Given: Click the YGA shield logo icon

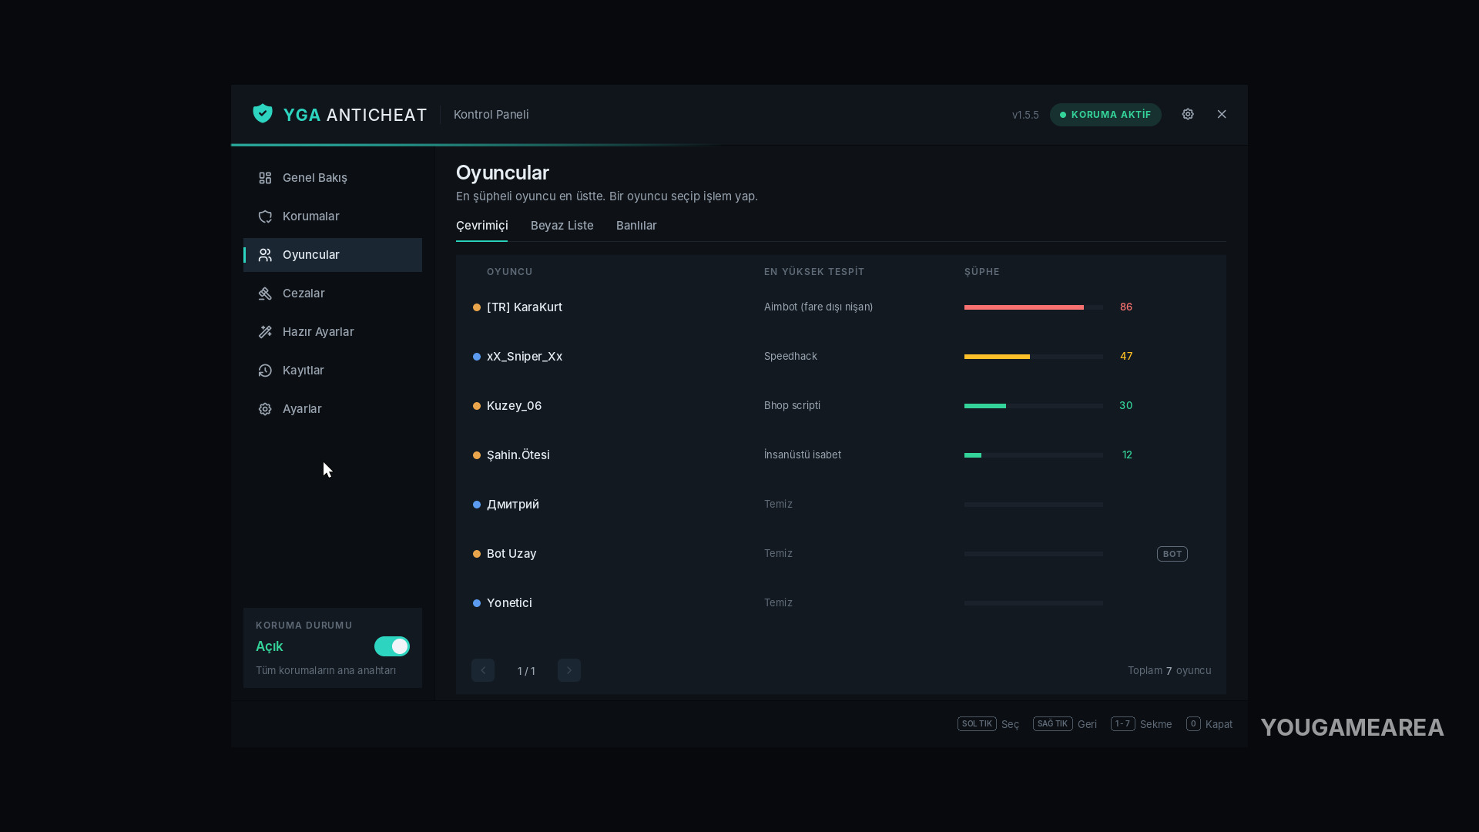Looking at the screenshot, I should (x=263, y=114).
